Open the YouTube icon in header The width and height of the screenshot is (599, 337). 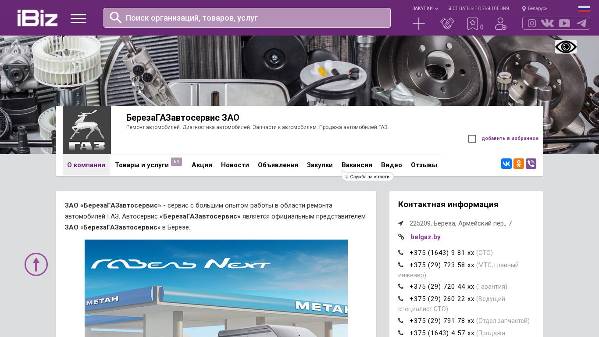click(x=564, y=23)
